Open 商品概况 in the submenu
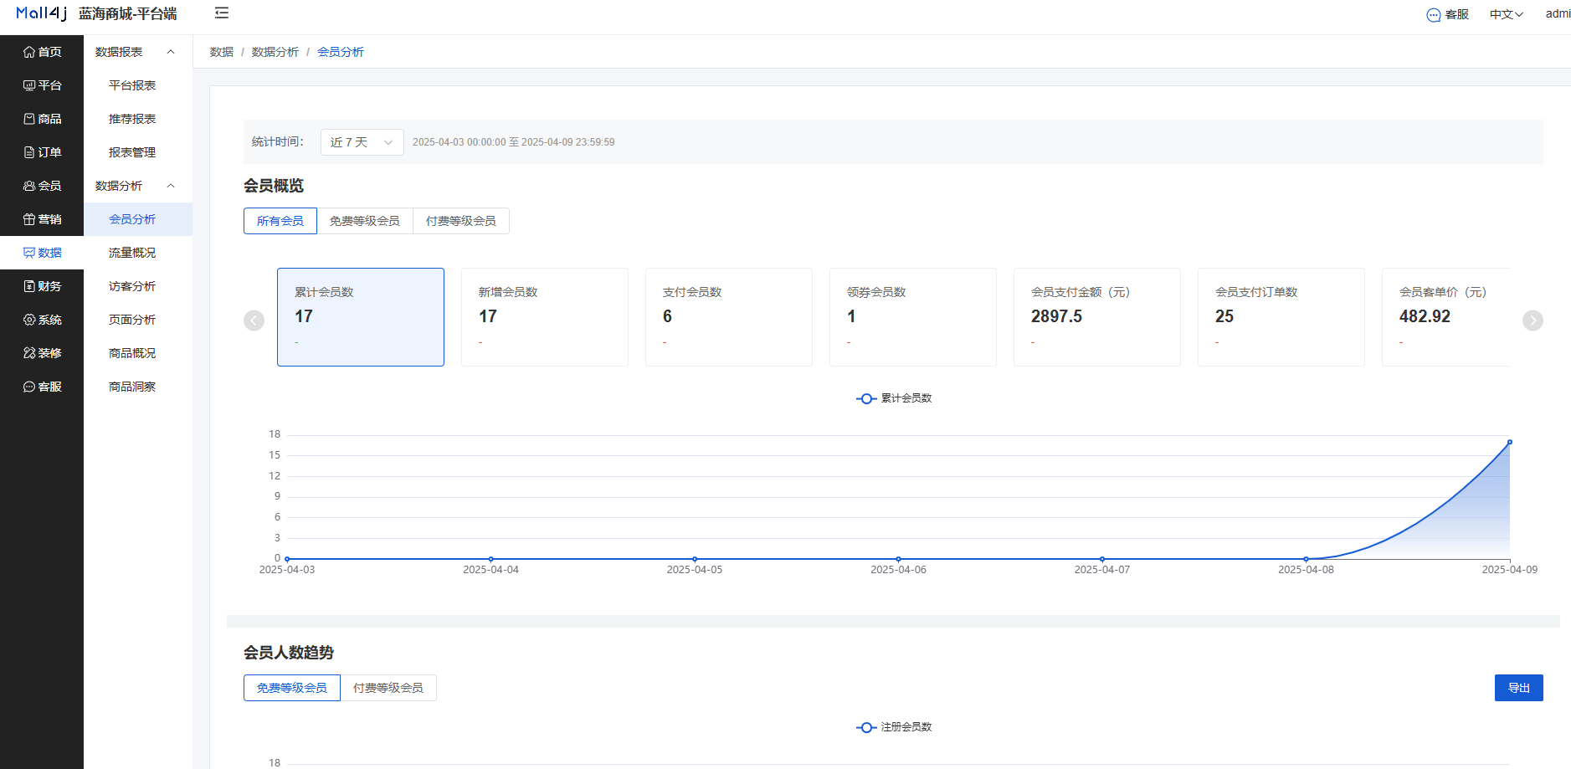 [138, 353]
